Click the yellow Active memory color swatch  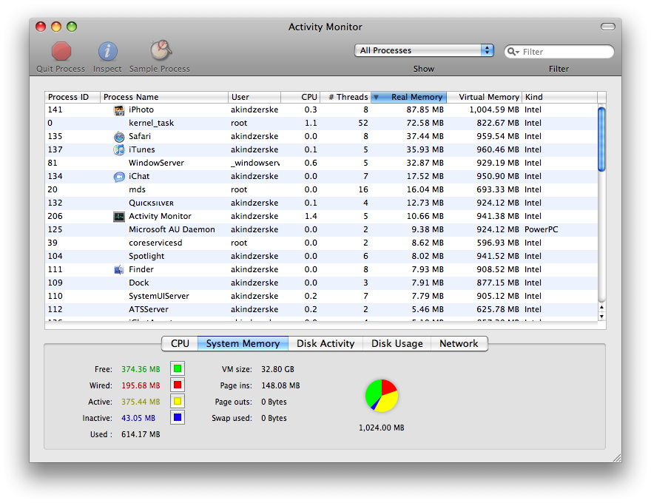[x=178, y=402]
